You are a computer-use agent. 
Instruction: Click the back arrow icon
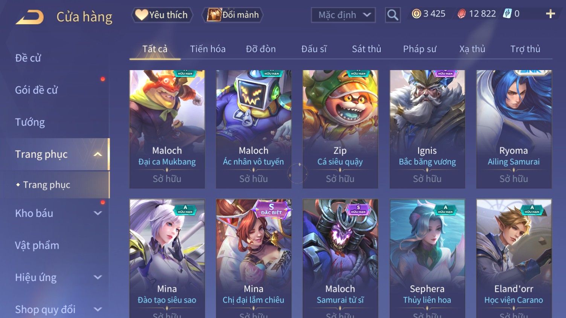pos(30,17)
